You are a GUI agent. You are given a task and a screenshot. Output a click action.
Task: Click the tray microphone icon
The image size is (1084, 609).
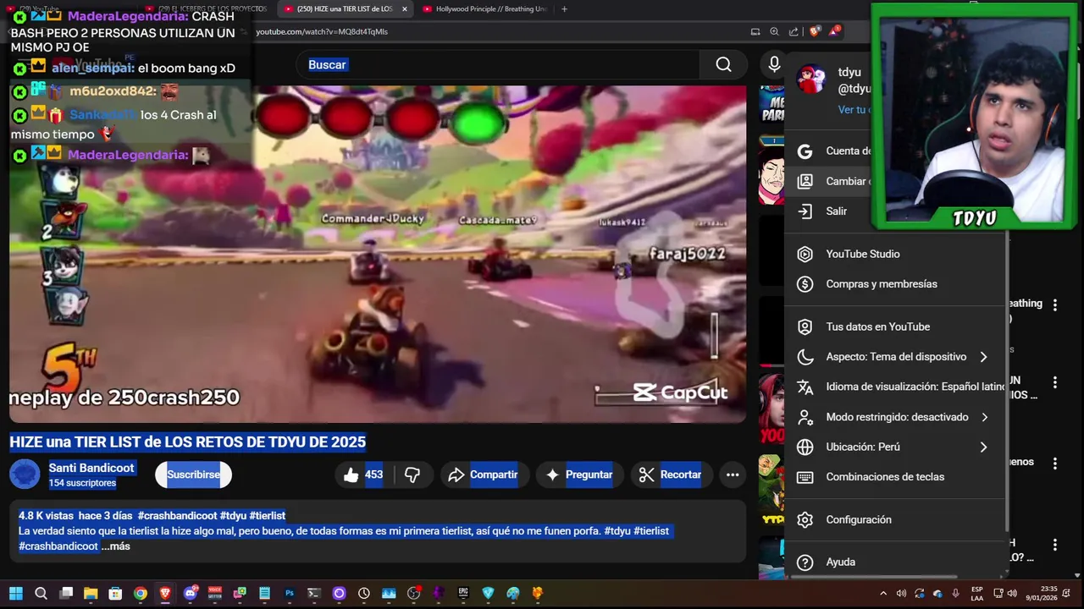[955, 593]
